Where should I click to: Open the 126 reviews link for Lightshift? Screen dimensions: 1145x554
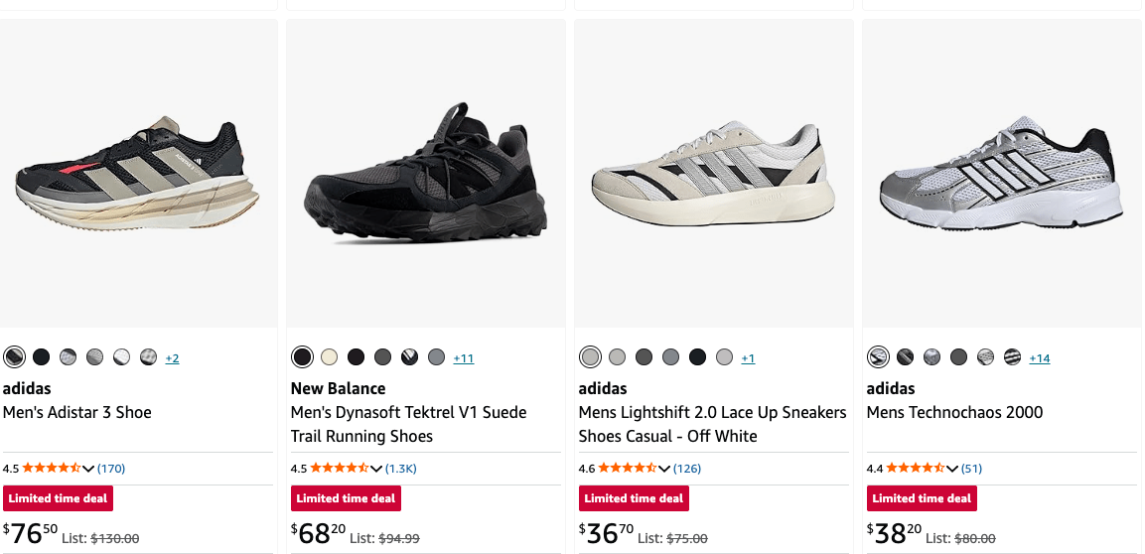pyautogui.click(x=687, y=469)
